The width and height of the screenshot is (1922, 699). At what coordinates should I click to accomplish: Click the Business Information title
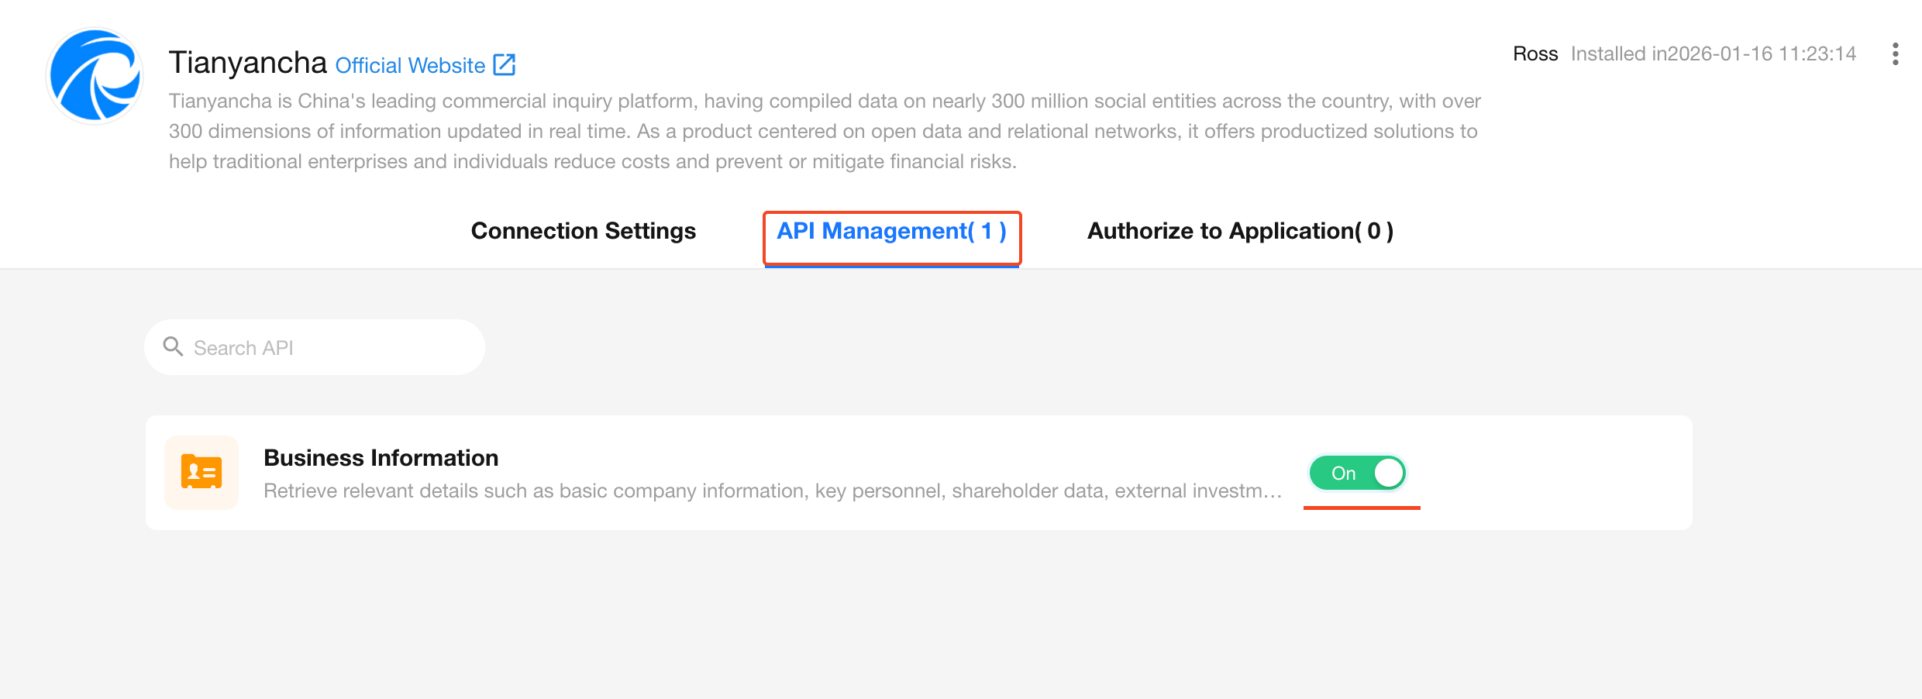tap(381, 458)
